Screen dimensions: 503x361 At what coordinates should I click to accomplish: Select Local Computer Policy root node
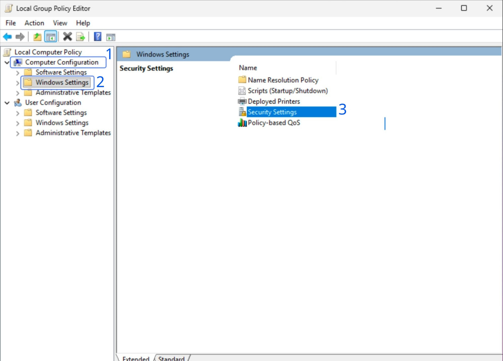(x=48, y=52)
